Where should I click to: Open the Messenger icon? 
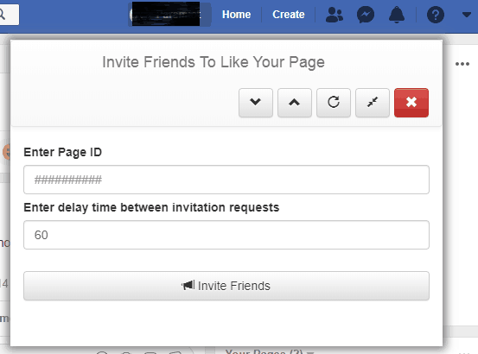coord(366,15)
